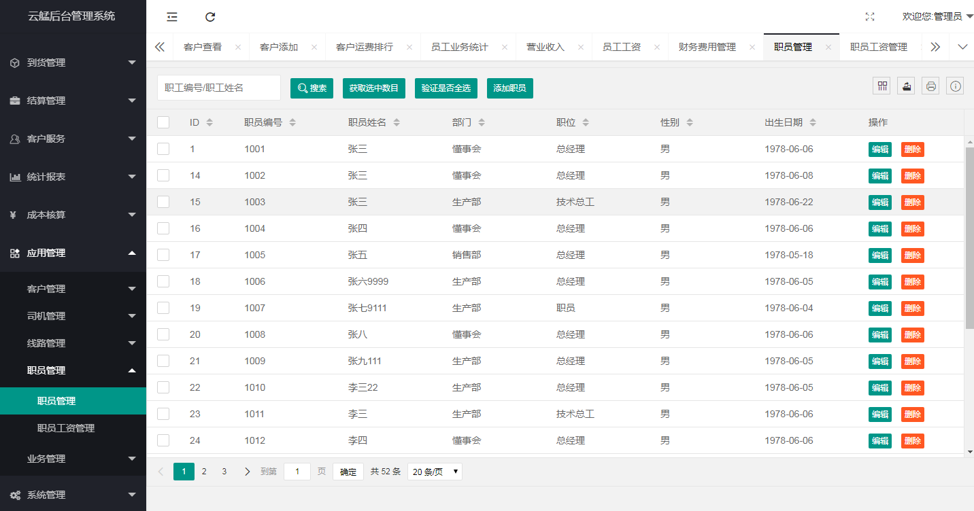Open 欢迎您:管理员 user dropdown

click(937, 16)
